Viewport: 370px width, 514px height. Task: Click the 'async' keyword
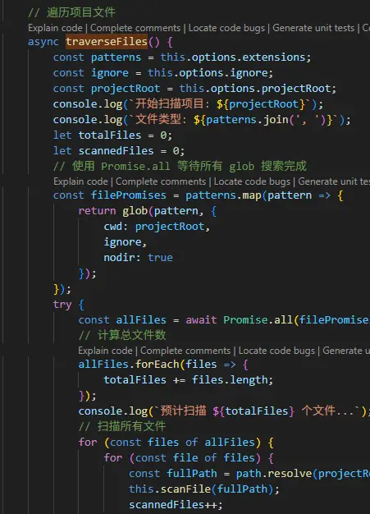43,42
